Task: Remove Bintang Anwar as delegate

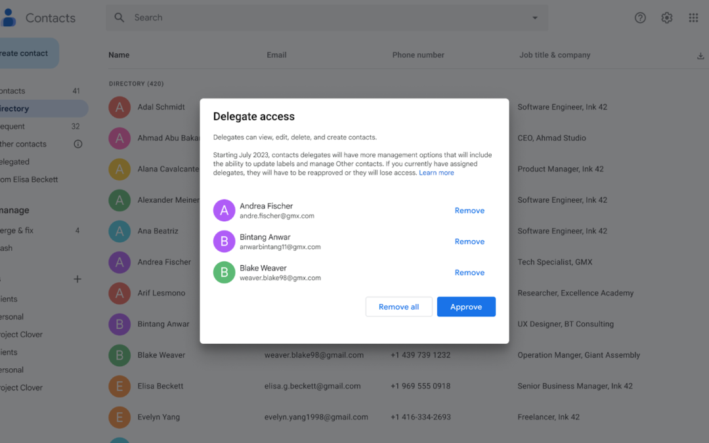Action: point(469,242)
